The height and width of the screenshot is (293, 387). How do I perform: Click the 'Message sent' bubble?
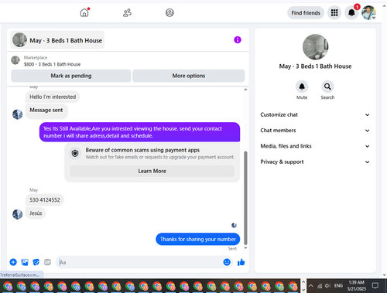[x=46, y=111]
